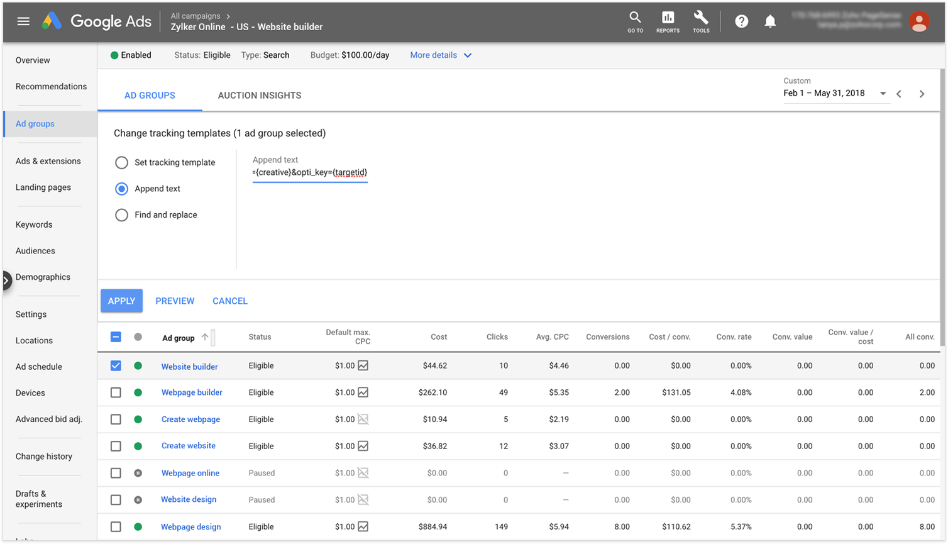Click bid chart icon in Create website row
Screen dimensions: 948x544
pos(363,446)
